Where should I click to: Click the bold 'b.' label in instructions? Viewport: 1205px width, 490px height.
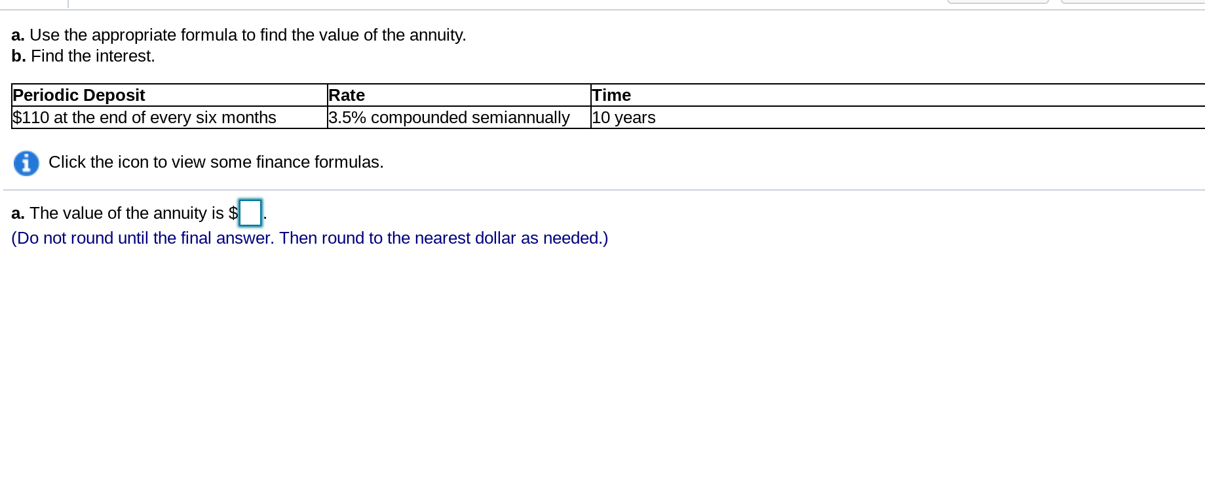(18, 56)
